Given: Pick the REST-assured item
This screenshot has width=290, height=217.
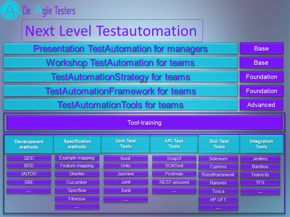Looking at the screenshot, I should pos(174,182).
